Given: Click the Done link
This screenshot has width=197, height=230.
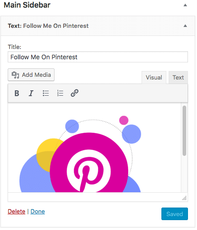Looking at the screenshot, I should (x=38, y=212).
